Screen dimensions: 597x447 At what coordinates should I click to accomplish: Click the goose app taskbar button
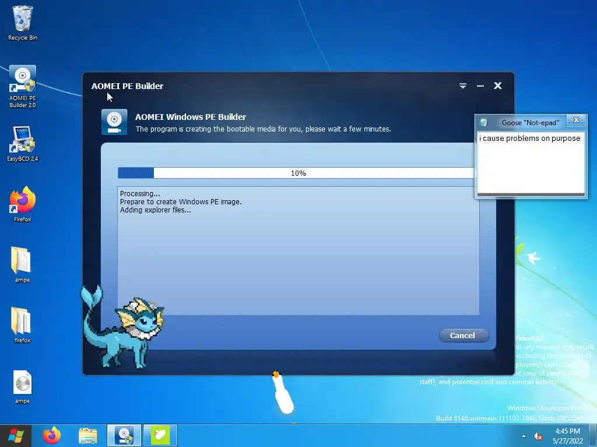click(x=160, y=435)
